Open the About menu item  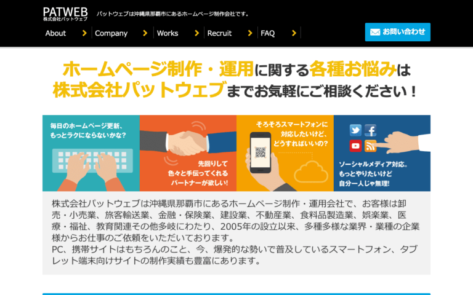click(x=55, y=33)
